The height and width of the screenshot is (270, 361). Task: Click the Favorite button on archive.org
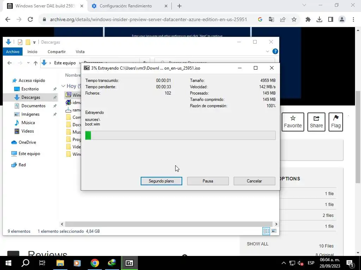293,122
